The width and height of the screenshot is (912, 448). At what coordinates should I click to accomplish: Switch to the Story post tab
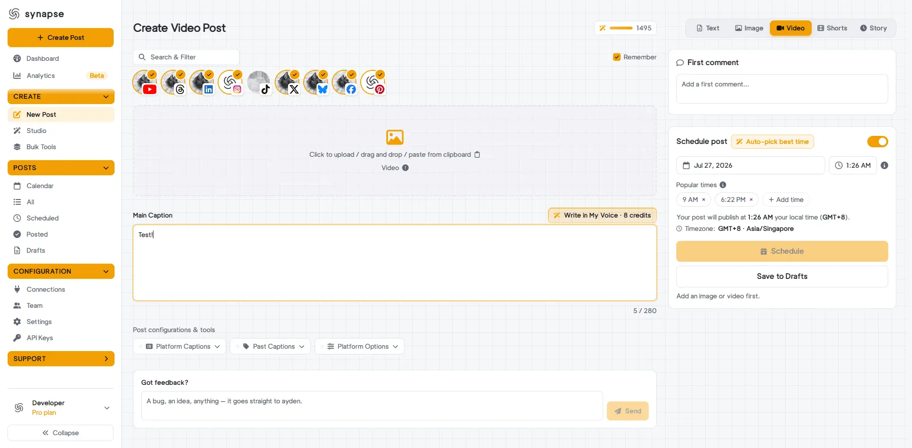pyautogui.click(x=874, y=28)
